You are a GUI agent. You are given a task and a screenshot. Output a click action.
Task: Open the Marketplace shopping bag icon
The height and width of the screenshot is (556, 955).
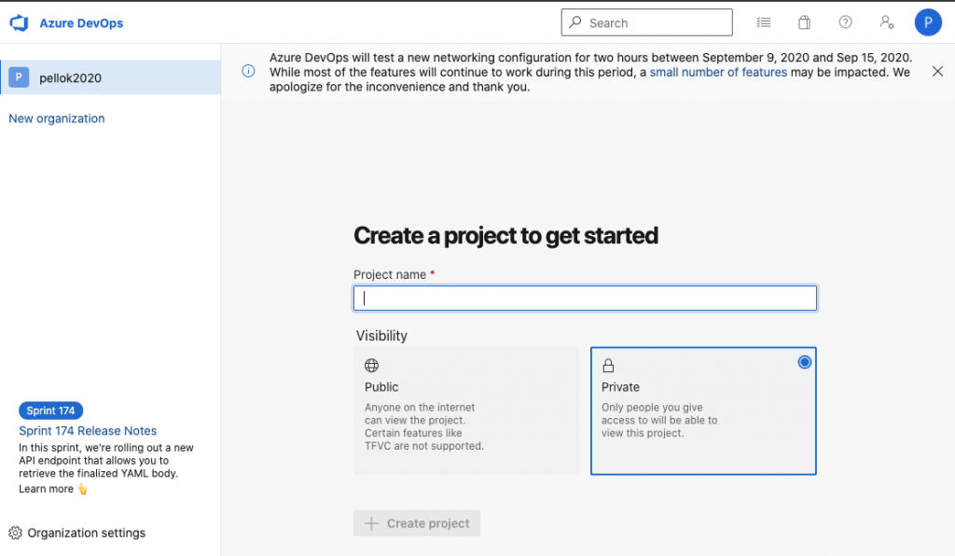coord(805,22)
